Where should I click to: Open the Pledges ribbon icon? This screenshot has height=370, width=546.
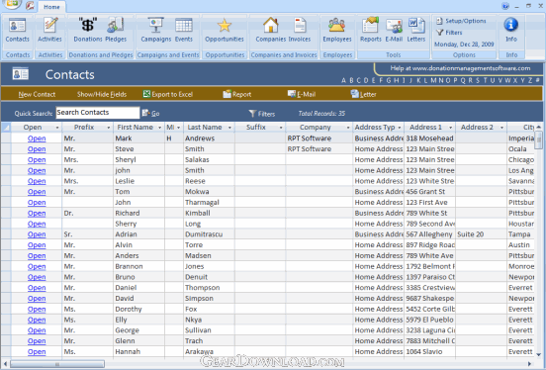pyautogui.click(x=116, y=31)
